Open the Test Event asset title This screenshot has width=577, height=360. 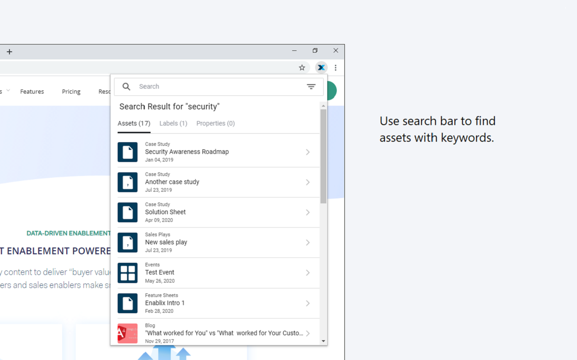160,272
